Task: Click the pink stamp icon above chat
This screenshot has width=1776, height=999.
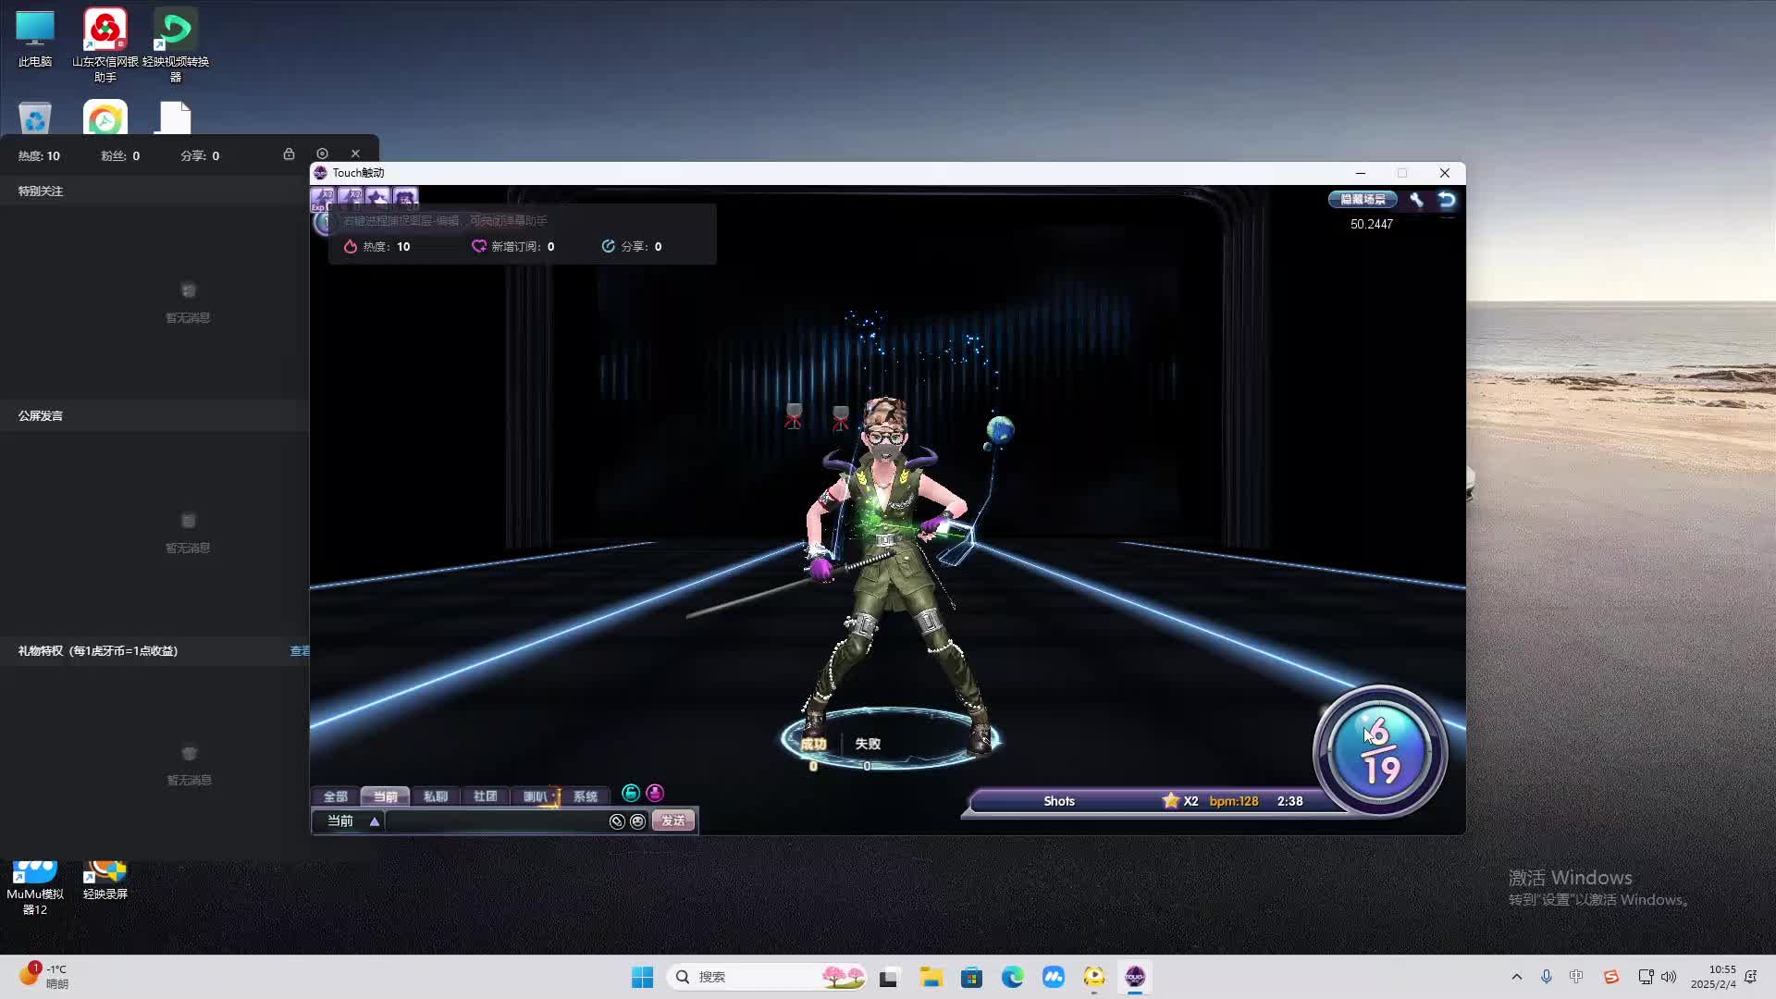Action: pyautogui.click(x=655, y=794)
